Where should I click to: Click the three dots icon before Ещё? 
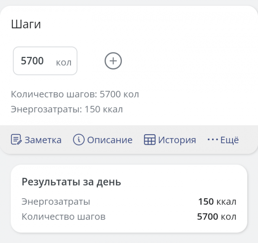pyautogui.click(x=212, y=140)
